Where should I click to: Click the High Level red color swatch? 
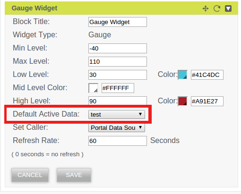point(182,101)
